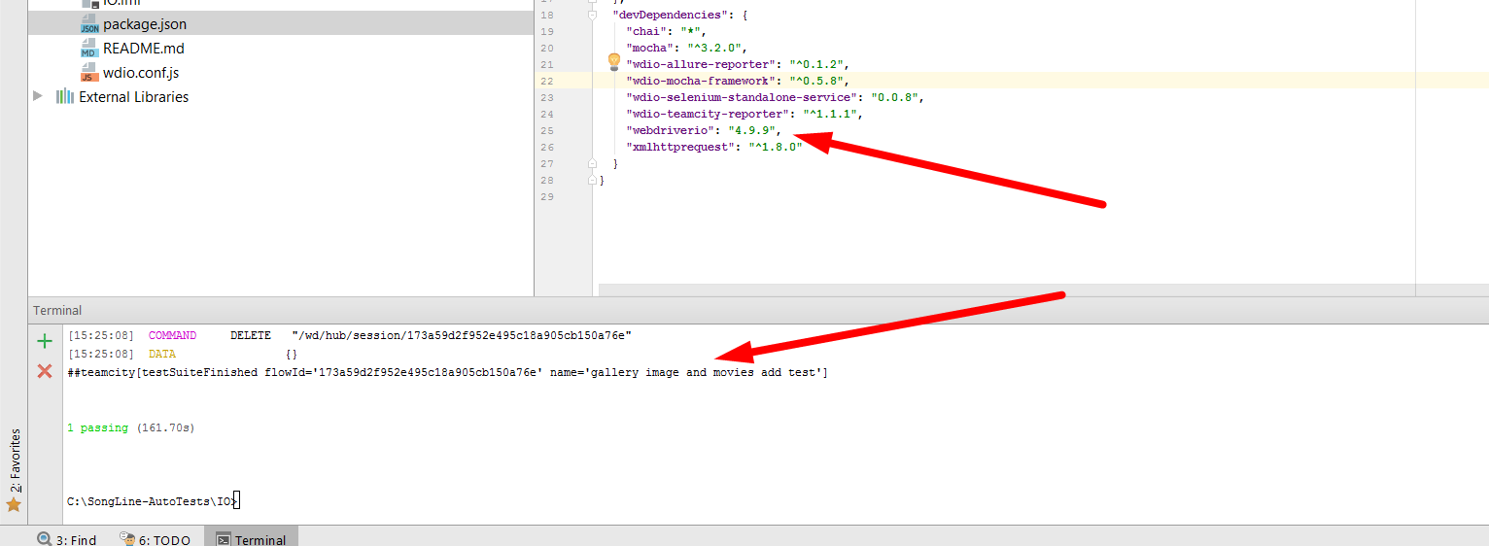Click the "mocha": "^3.2.0" line
This screenshot has width=1489, height=546.
tap(686, 48)
